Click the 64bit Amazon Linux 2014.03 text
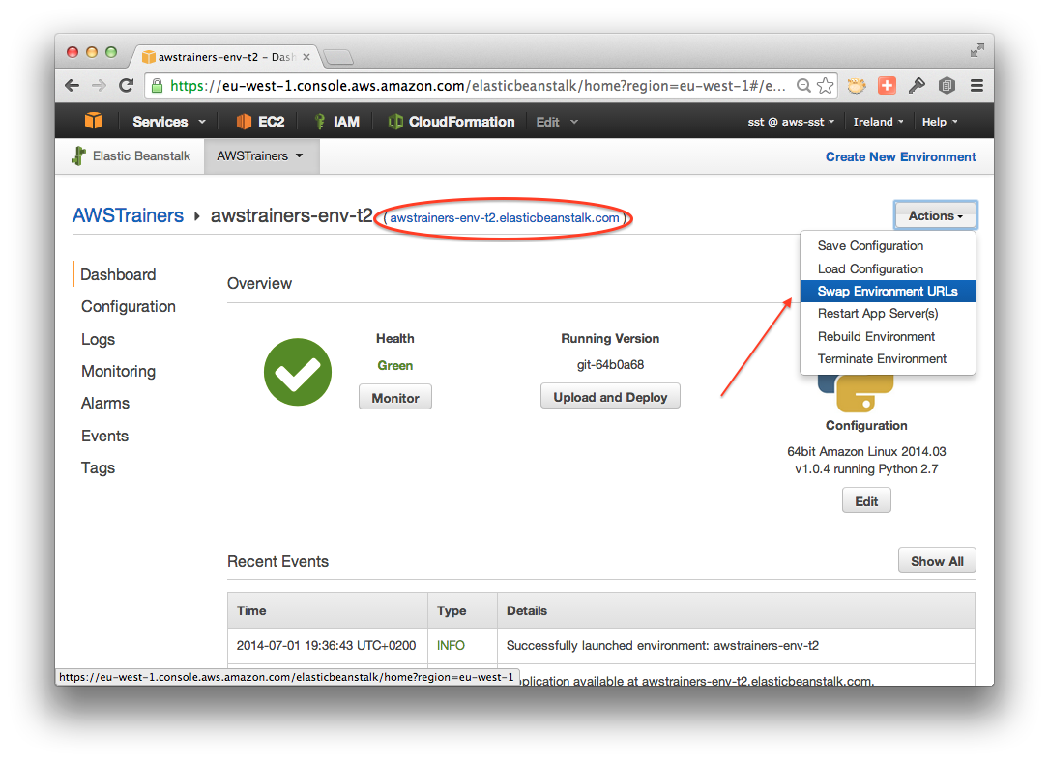Viewport: 1049px width, 762px height. 866,452
